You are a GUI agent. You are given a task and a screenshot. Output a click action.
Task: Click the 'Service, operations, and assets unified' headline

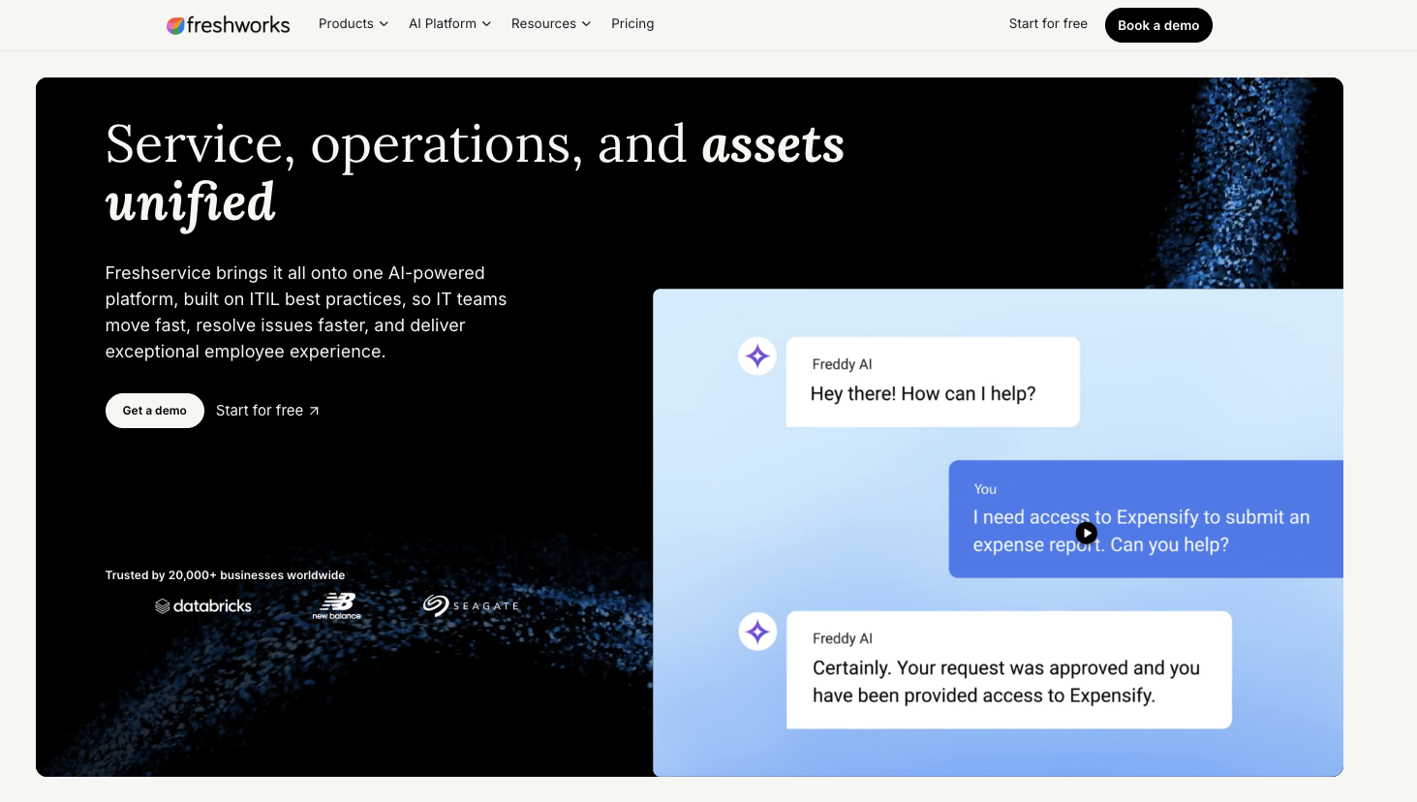click(x=475, y=173)
